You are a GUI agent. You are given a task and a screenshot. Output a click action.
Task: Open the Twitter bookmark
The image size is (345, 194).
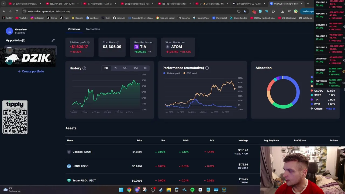pyautogui.click(x=7, y=18)
